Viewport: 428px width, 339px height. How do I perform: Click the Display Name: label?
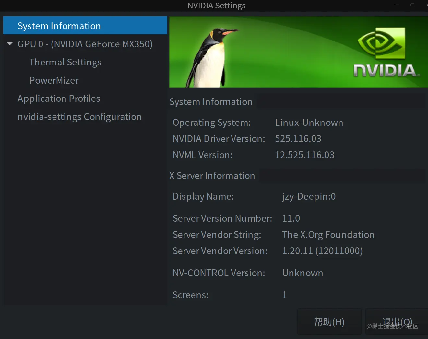[x=203, y=196]
